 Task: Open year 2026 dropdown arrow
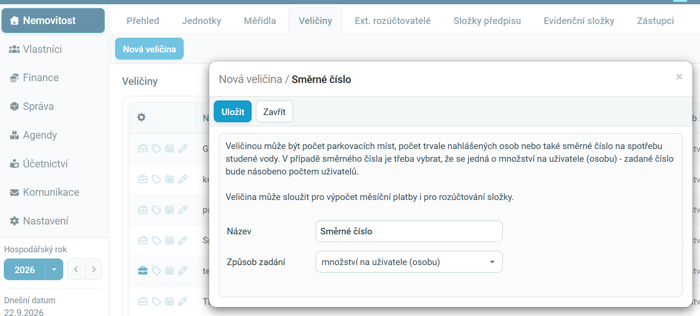pyautogui.click(x=54, y=270)
